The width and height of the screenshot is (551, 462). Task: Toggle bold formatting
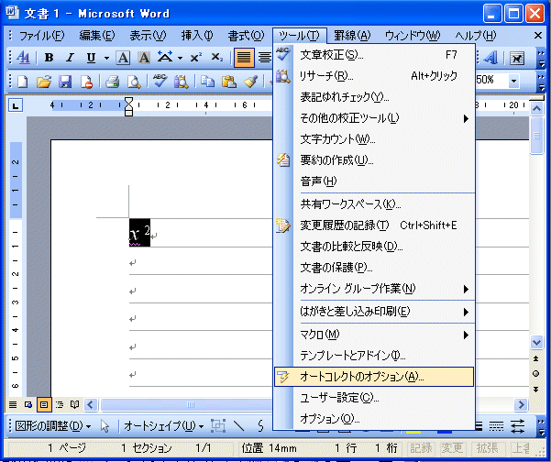[50, 57]
